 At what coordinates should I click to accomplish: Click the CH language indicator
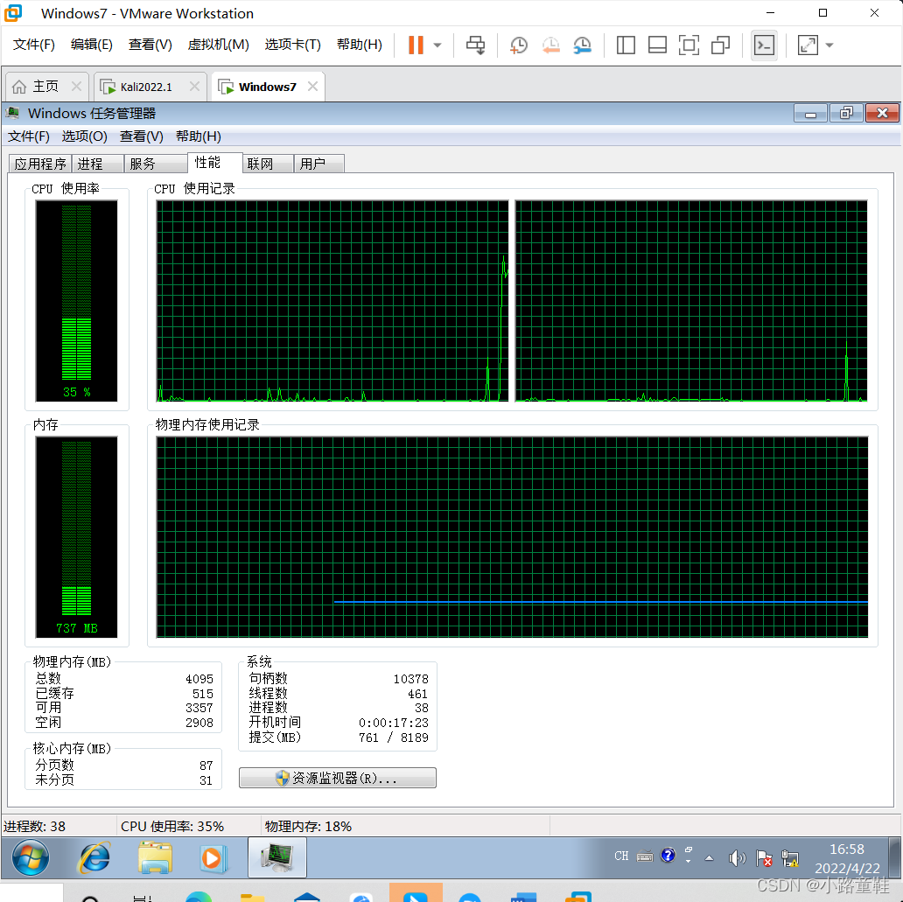(x=621, y=857)
